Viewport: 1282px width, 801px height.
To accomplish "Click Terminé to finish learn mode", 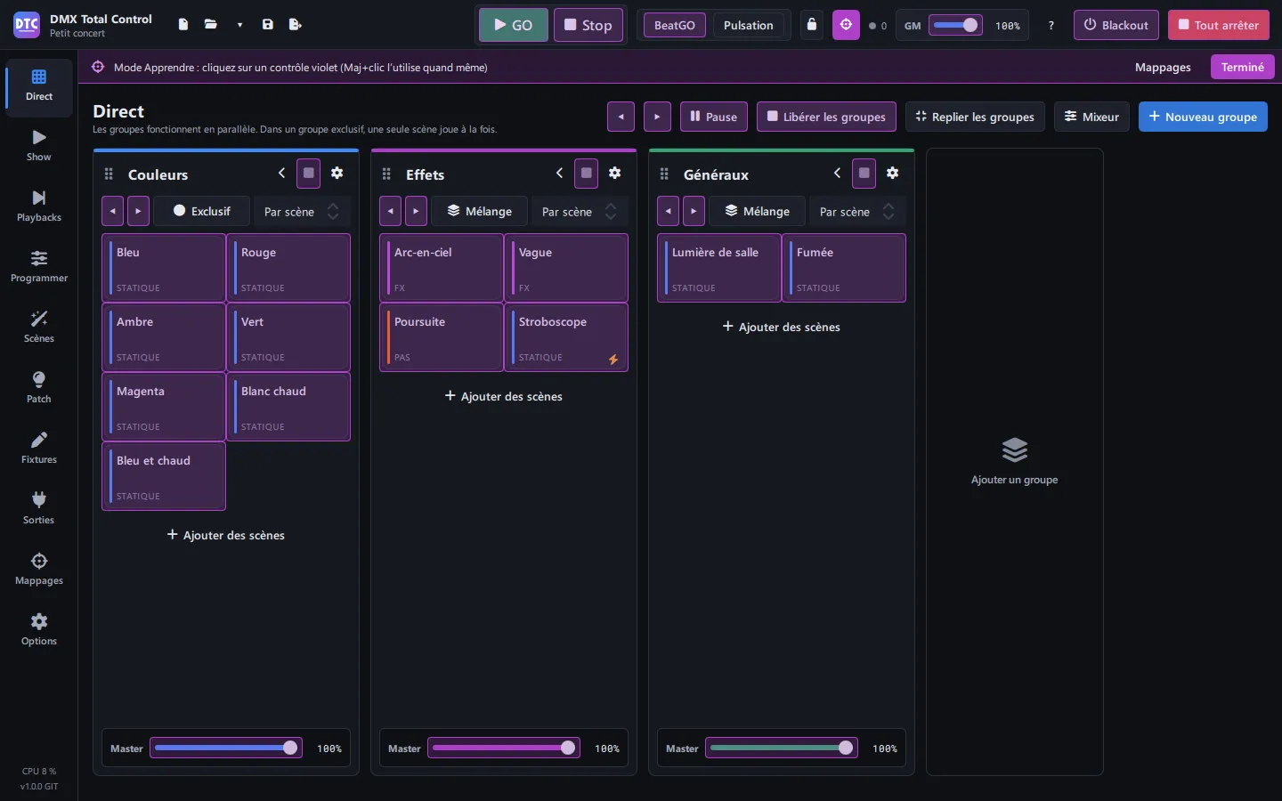I will tap(1242, 67).
